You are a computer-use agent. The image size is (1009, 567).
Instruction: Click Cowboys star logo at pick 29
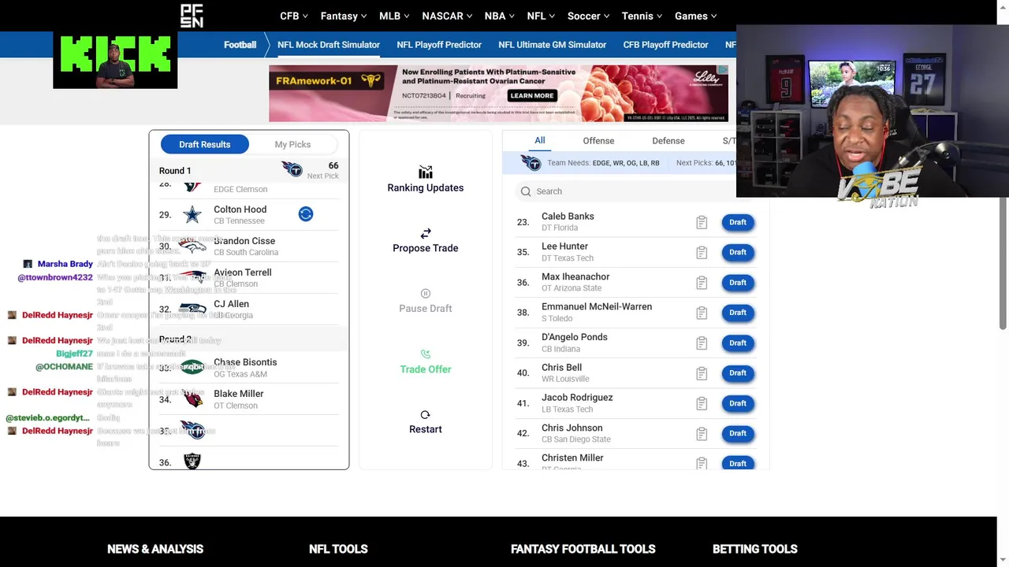point(192,214)
